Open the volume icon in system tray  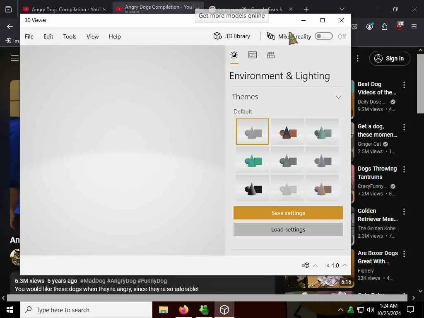[371, 310]
